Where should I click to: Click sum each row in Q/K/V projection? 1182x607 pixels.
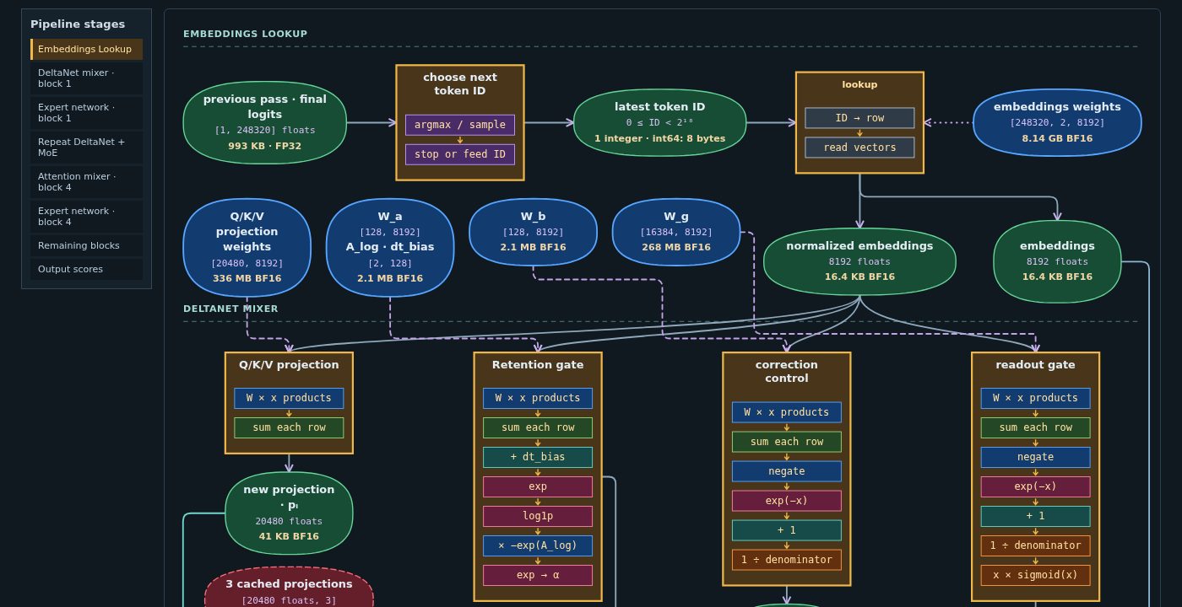coord(289,427)
